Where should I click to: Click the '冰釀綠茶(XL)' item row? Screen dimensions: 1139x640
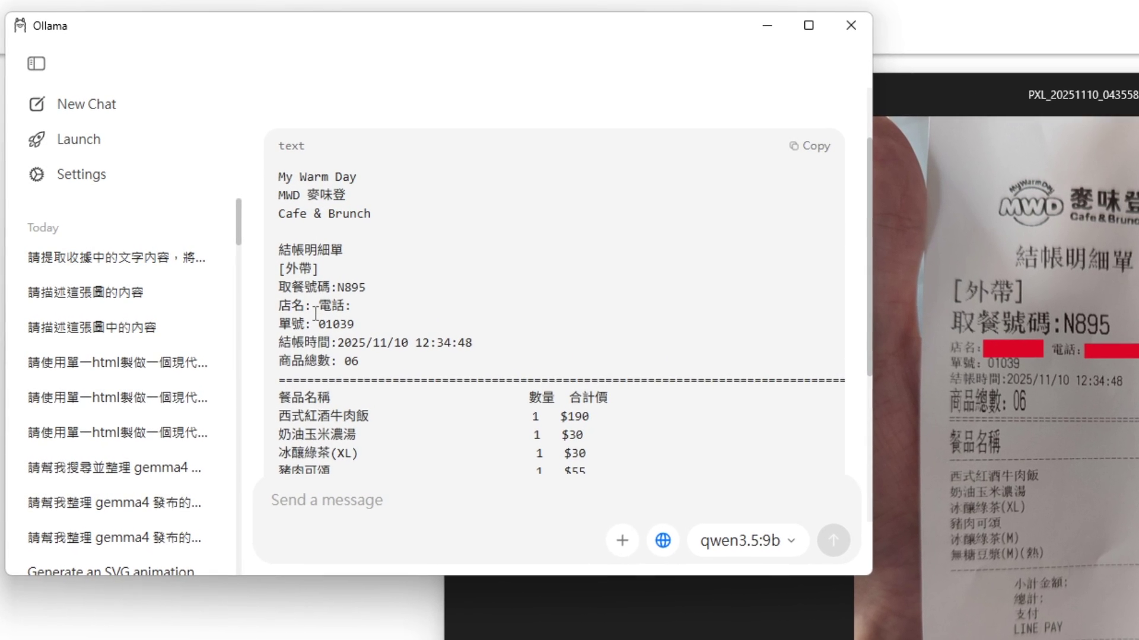432,453
